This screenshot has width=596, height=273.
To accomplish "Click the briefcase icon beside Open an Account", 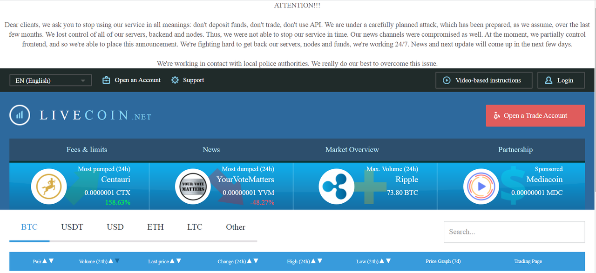I will pyautogui.click(x=107, y=80).
